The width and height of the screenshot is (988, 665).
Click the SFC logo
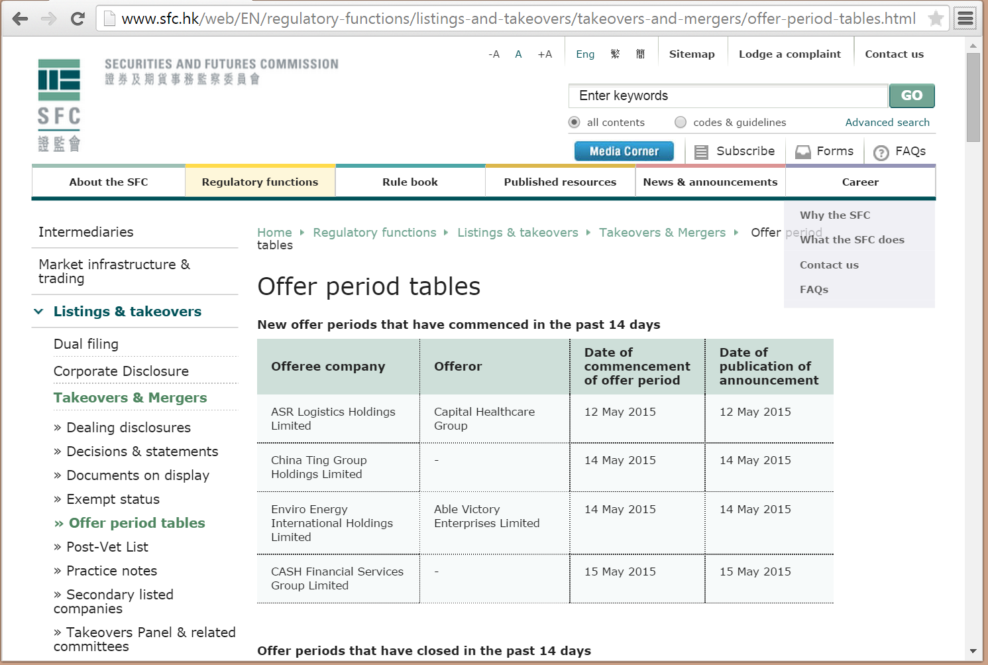click(59, 105)
